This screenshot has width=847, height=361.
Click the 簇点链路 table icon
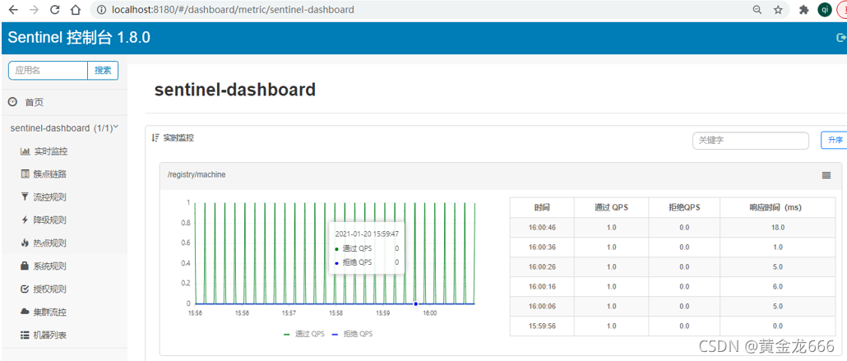click(25, 174)
